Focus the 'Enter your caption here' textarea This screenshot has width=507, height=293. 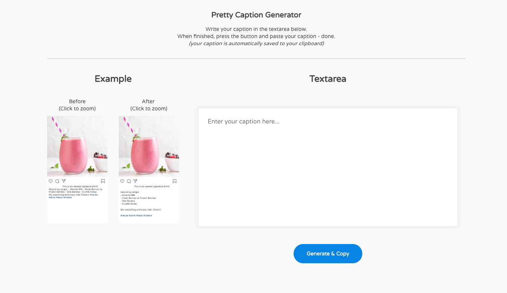point(328,167)
